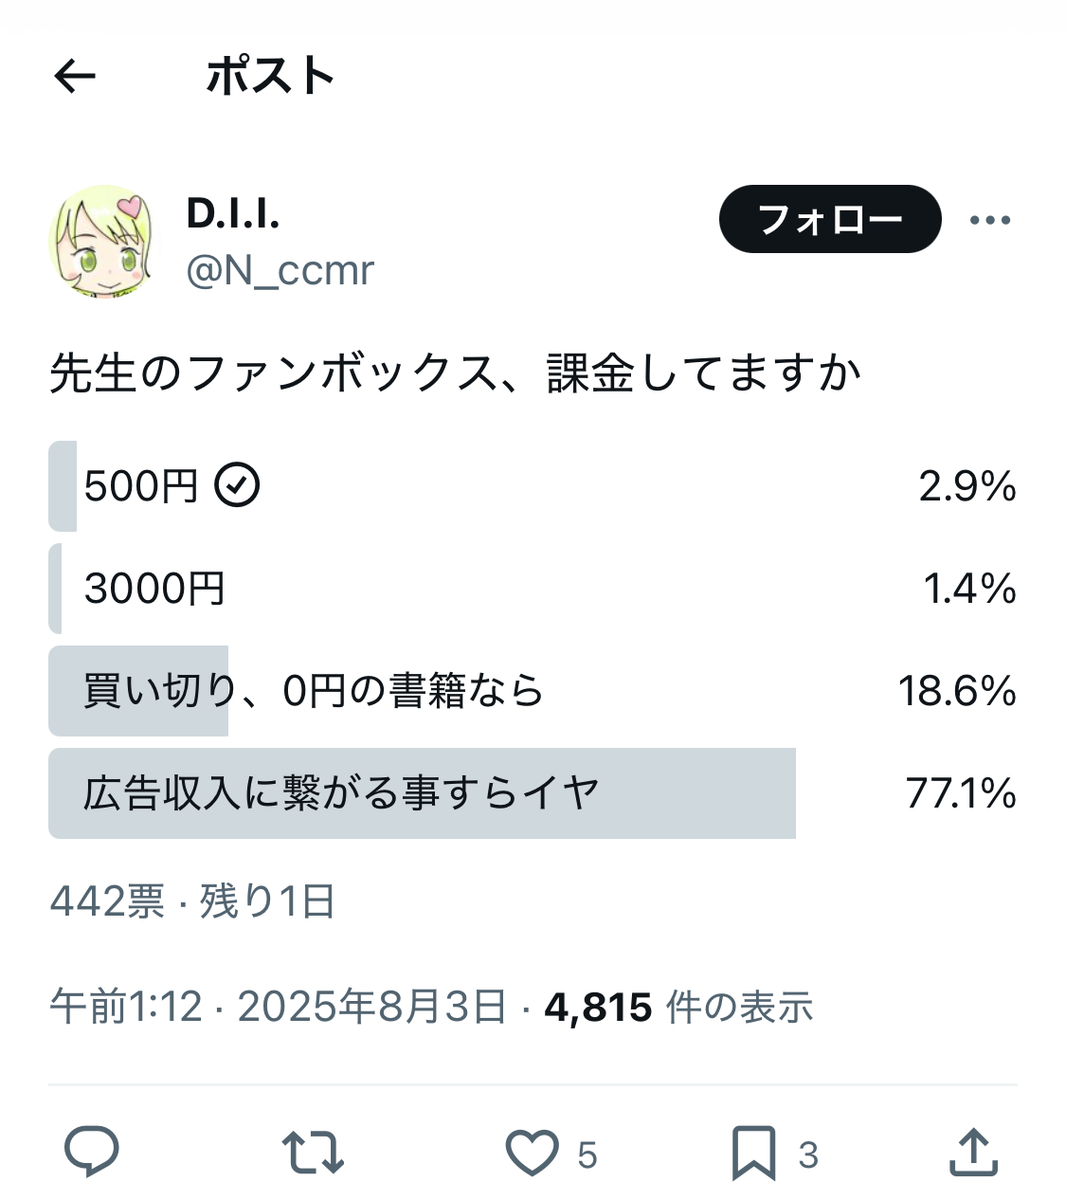
Task: Open the @N_ccmr handle link
Action: pyautogui.click(x=280, y=271)
